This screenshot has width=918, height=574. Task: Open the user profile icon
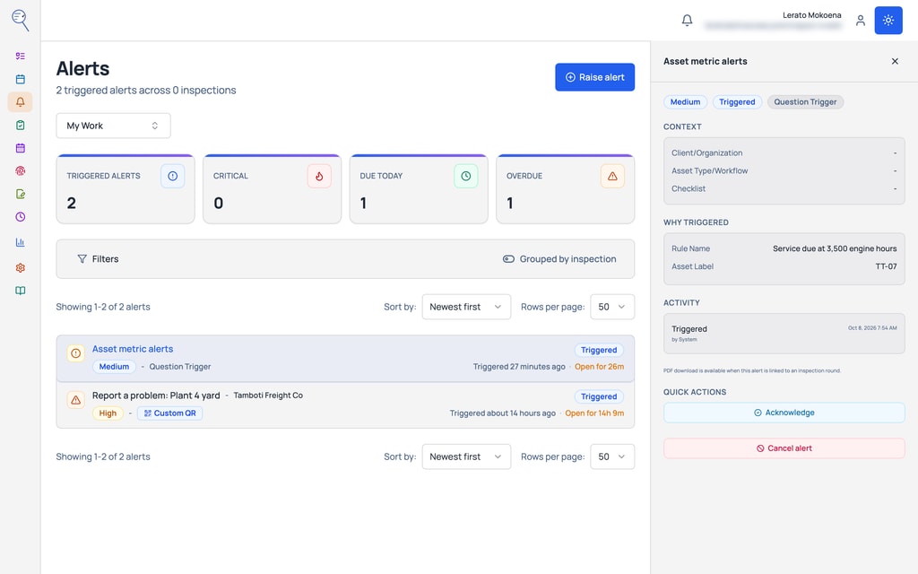860,21
